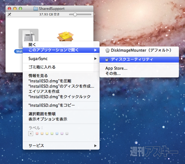This screenshot has width=185, height=164.
Task: Apply the red label color
Action: 37,134
